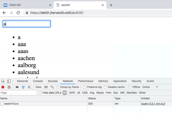Switch to the CS50 IDE browser tab

click(27, 5)
